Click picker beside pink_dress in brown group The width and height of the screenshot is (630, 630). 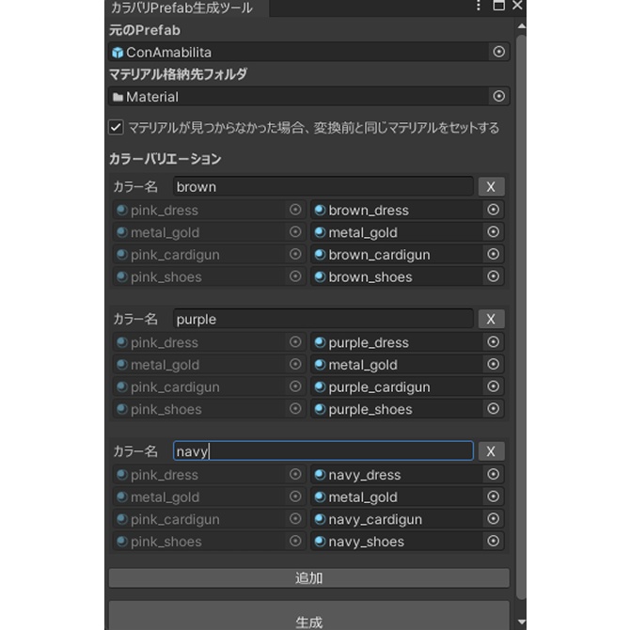tap(295, 210)
